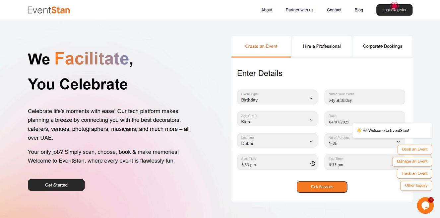Expand the Event Type dropdown
Image resolution: width=440 pixels, height=218 pixels.
tap(277, 97)
